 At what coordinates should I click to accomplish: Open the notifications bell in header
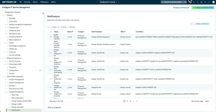coord(209,2)
